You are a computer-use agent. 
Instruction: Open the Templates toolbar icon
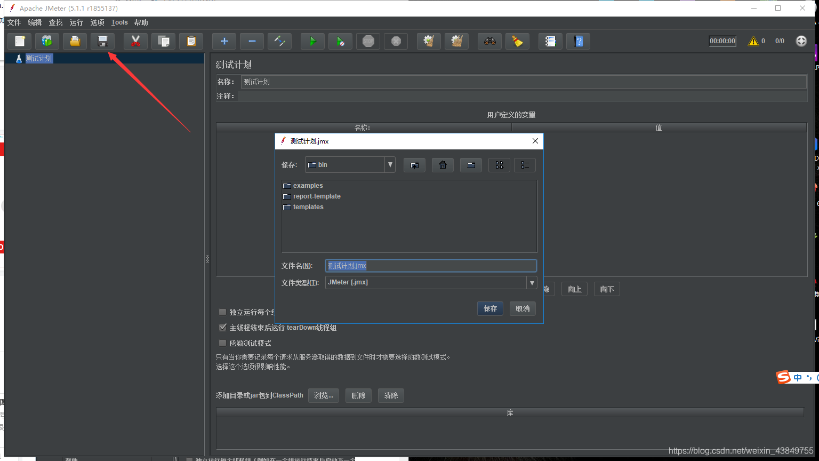pos(47,41)
